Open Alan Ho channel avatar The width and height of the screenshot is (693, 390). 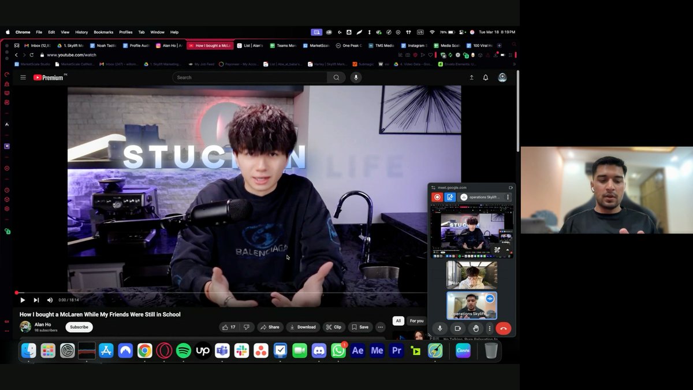click(x=25, y=327)
